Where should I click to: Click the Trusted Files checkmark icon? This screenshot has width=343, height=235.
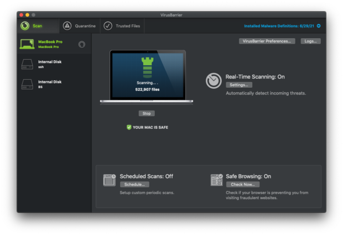[x=108, y=26]
